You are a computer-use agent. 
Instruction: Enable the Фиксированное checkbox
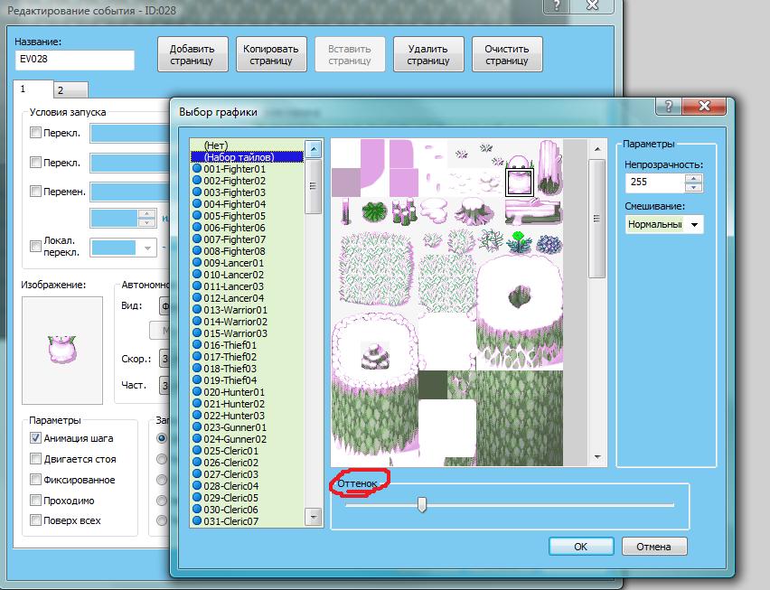(36, 480)
